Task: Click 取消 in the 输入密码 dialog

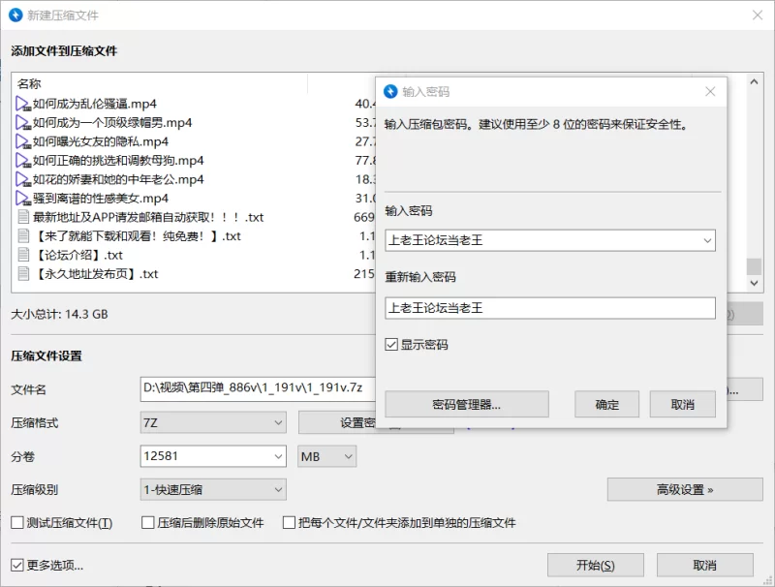Action: pos(683,405)
